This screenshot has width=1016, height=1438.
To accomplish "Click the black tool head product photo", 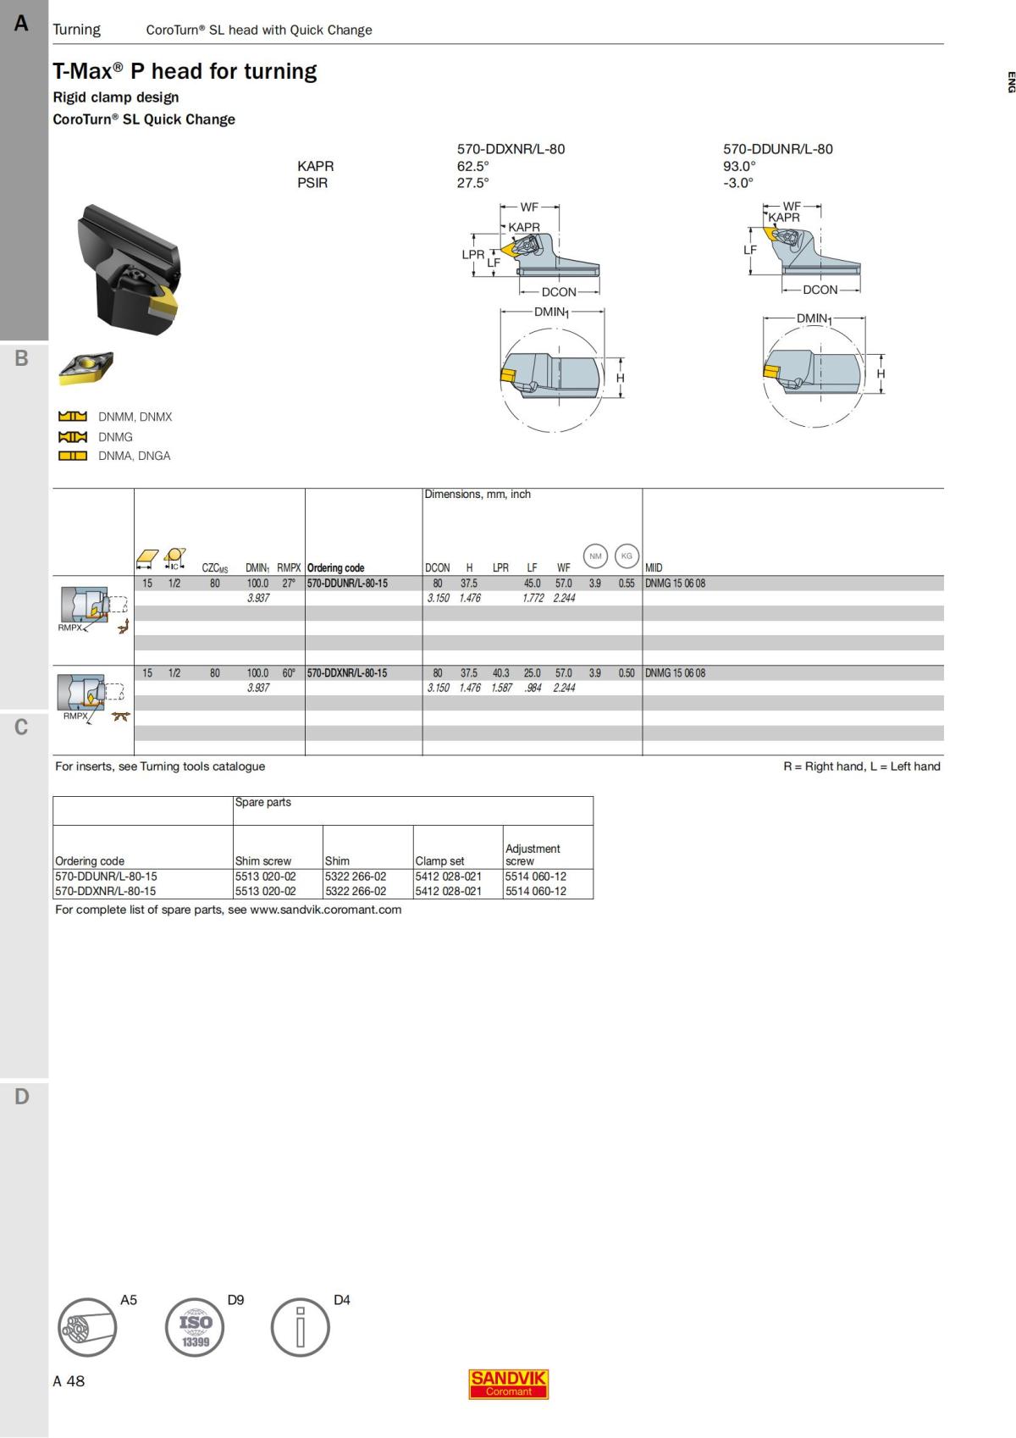I will click(x=129, y=268).
